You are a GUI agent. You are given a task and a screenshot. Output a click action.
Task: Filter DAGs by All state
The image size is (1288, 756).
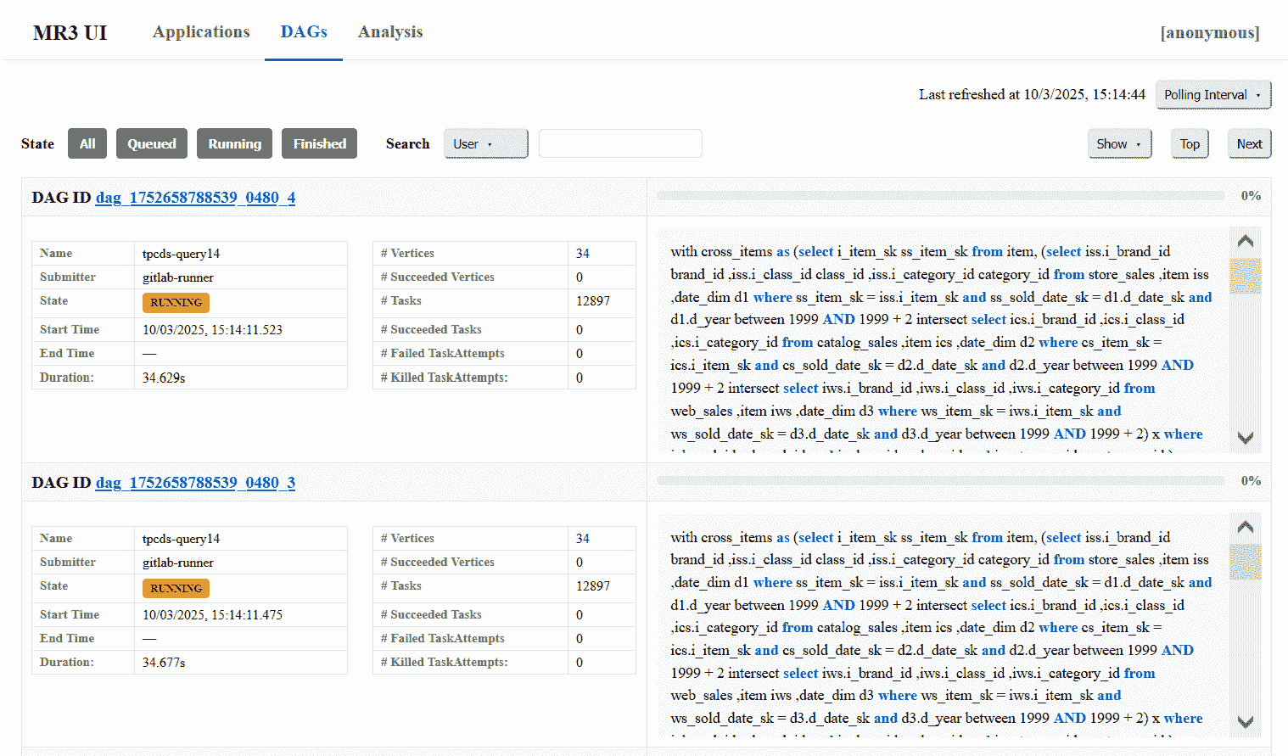[x=87, y=143]
